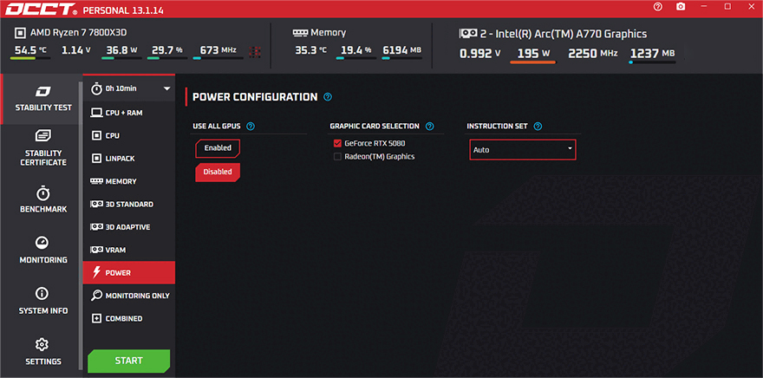
Task: Click the CPU voltage 1.14 V reading
Action: (76, 50)
